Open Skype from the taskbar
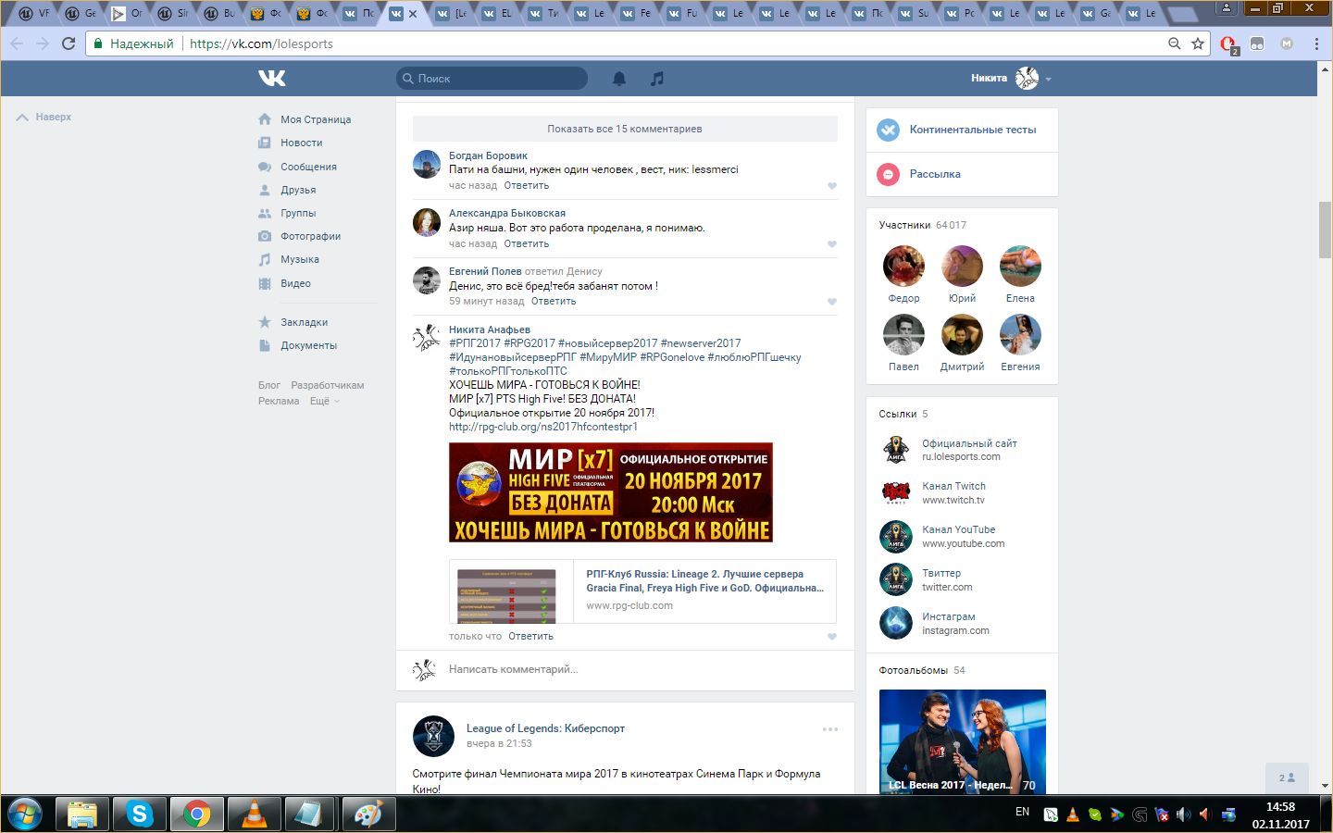 (x=140, y=814)
